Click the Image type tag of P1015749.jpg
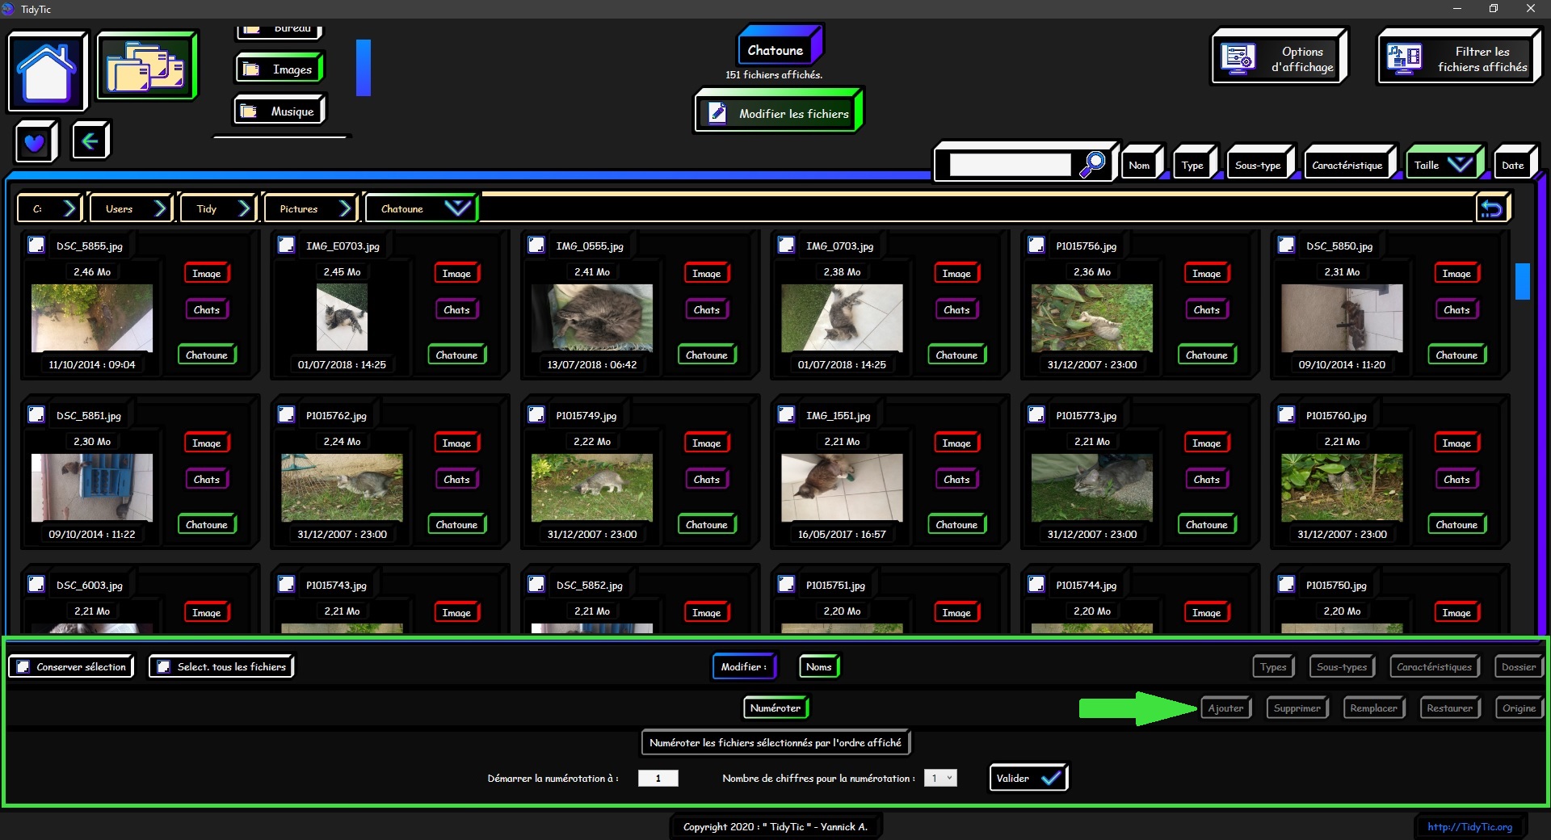The height and width of the screenshot is (840, 1551). tap(706, 443)
